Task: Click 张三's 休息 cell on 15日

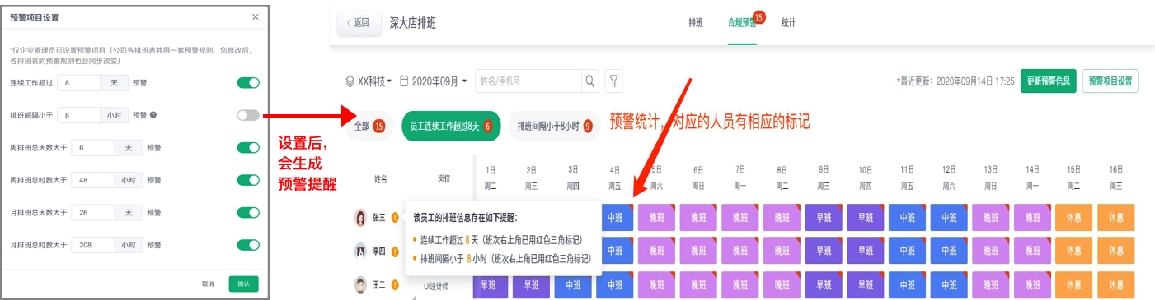Action: click(x=1074, y=218)
